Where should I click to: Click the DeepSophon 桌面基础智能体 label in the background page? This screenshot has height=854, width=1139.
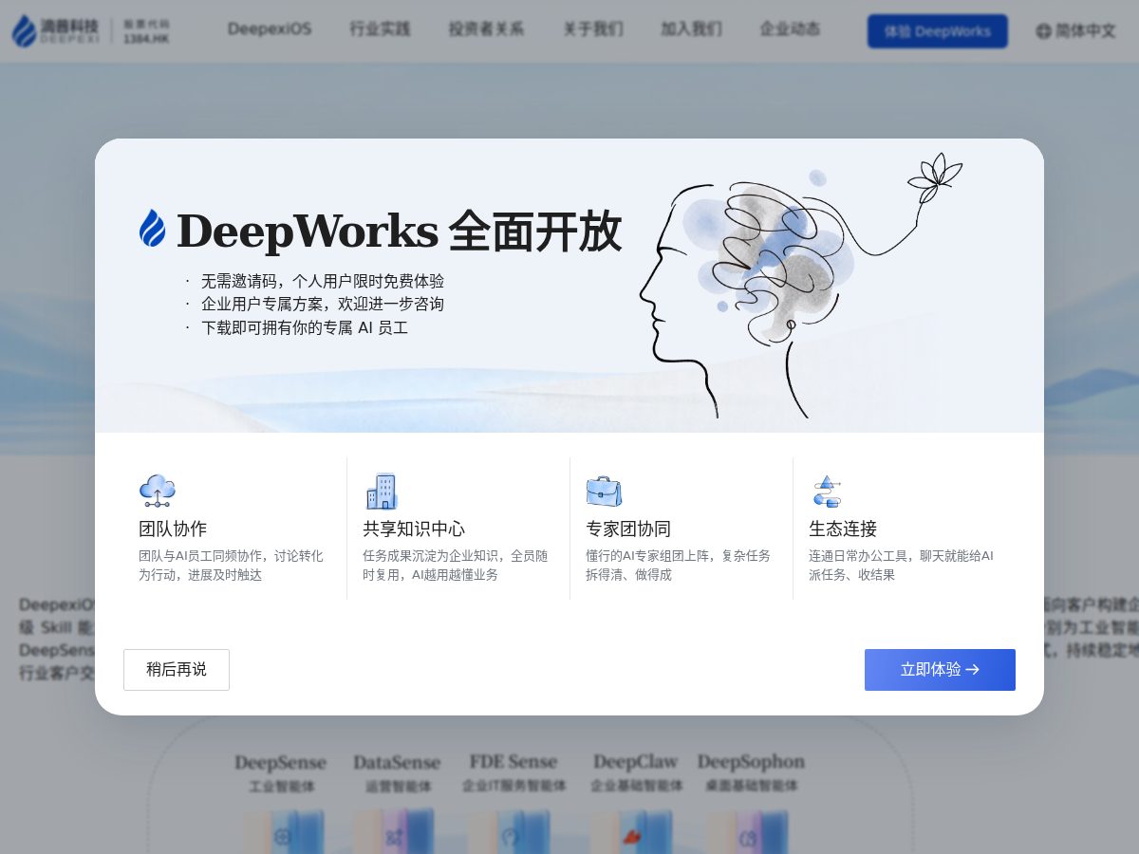click(x=752, y=773)
